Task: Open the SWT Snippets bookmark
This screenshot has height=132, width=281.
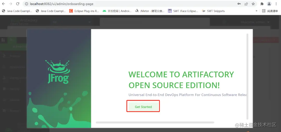Action: coord(213,11)
